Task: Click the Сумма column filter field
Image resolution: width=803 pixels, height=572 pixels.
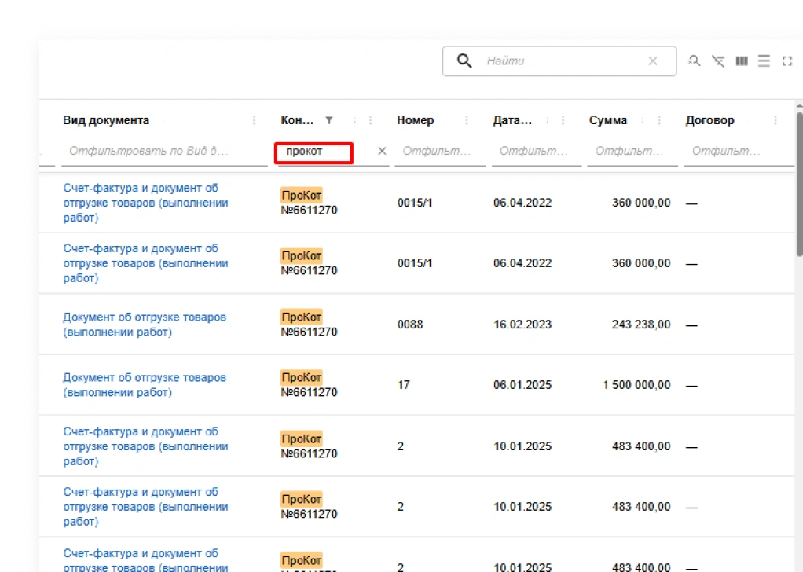Action: pos(632,151)
